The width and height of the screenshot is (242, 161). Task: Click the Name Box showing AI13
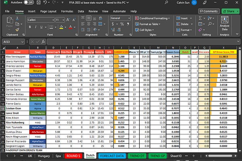tap(13, 41)
